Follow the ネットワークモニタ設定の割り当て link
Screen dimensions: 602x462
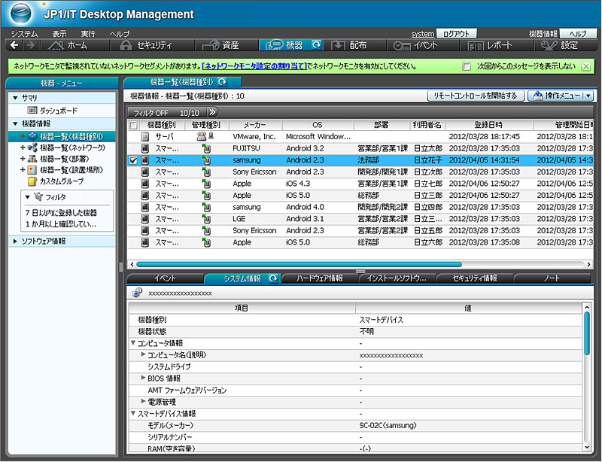click(254, 66)
